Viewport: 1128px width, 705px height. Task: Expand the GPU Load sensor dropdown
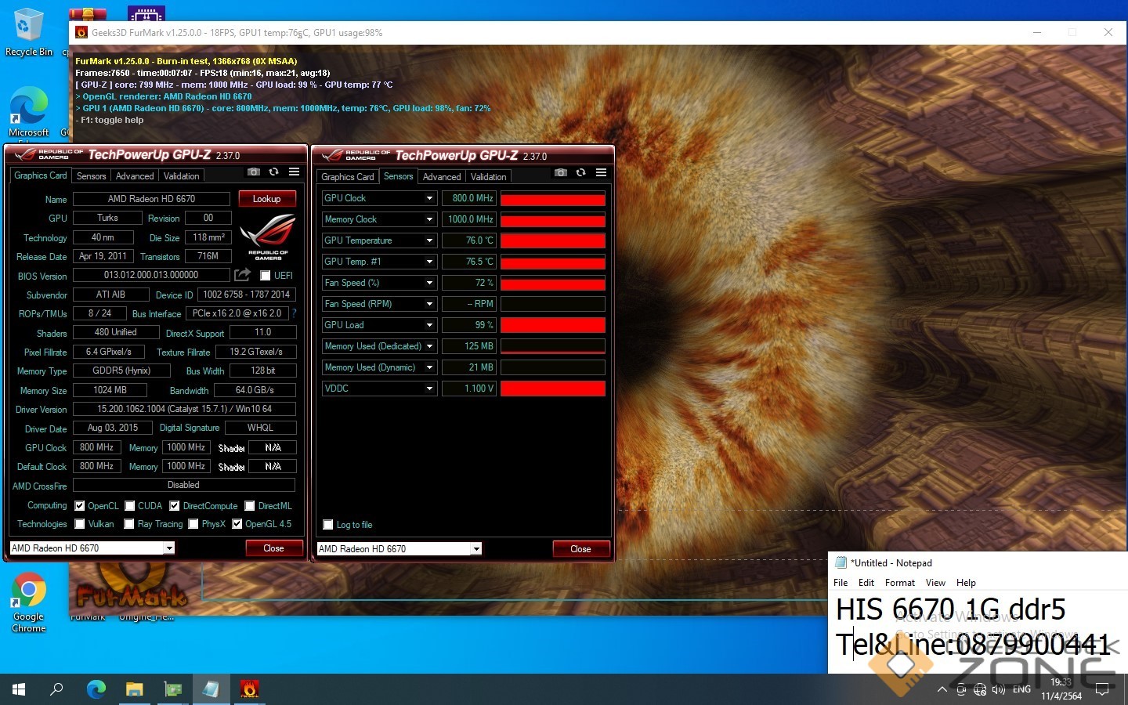coord(429,325)
